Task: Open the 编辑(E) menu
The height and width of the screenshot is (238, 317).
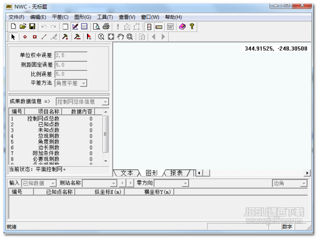Action: [38, 17]
